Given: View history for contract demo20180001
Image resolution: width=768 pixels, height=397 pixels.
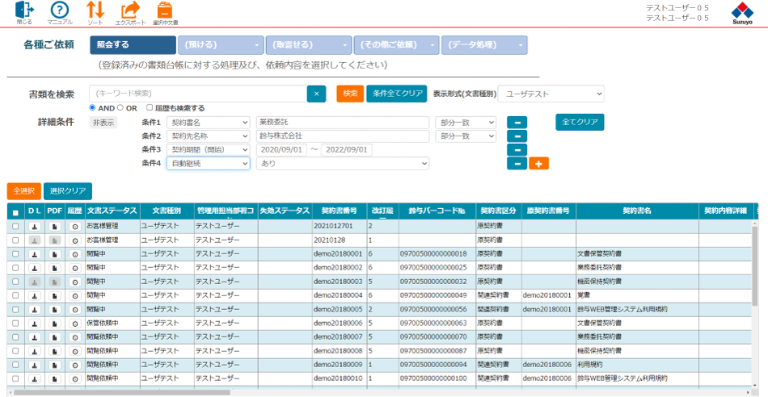Looking at the screenshot, I should tap(75, 254).
